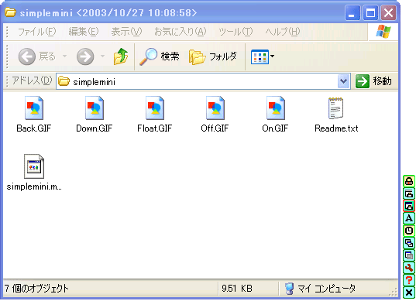Click the simplemini.m... file name

[x=34, y=186]
